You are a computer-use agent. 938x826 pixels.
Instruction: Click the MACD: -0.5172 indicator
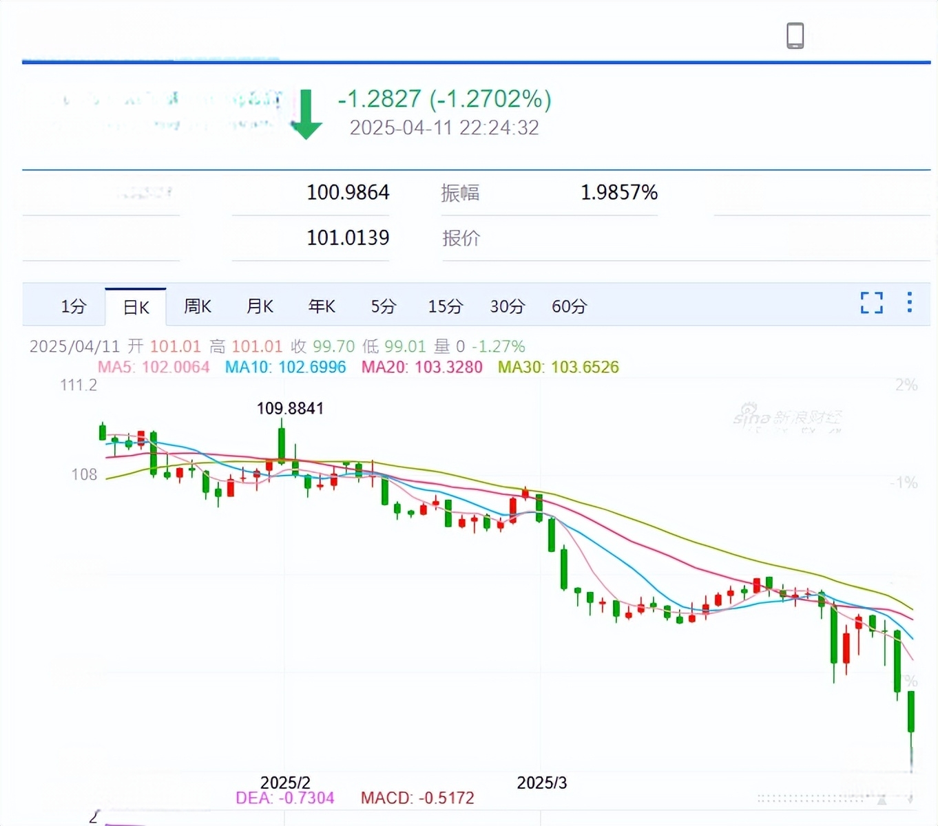click(417, 798)
